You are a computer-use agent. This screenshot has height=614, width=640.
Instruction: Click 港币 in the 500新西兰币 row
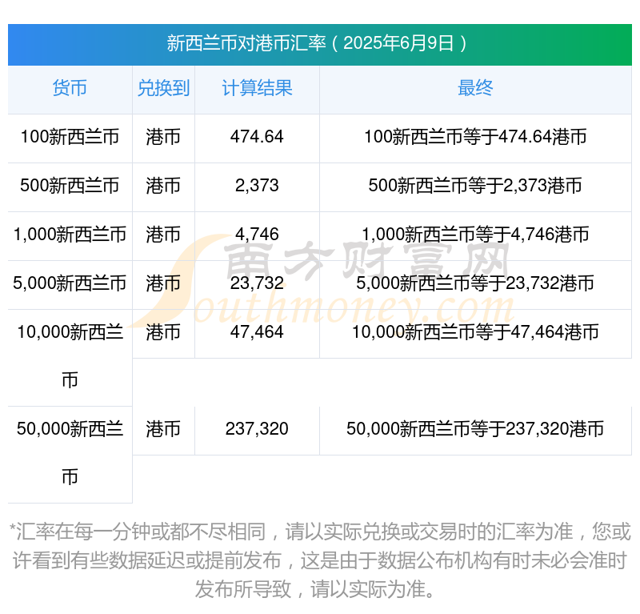pyautogui.click(x=163, y=186)
